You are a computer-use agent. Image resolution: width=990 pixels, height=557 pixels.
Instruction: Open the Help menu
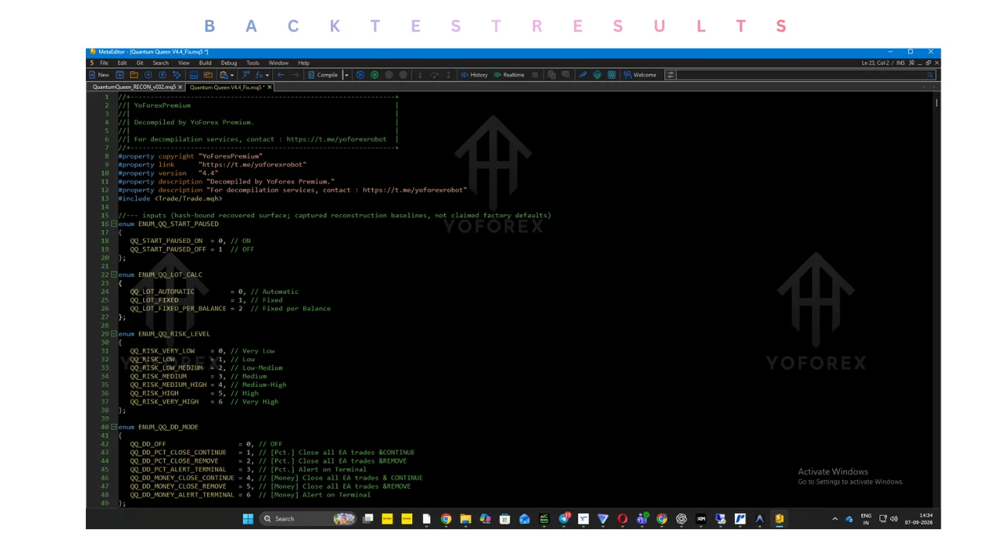pos(304,63)
